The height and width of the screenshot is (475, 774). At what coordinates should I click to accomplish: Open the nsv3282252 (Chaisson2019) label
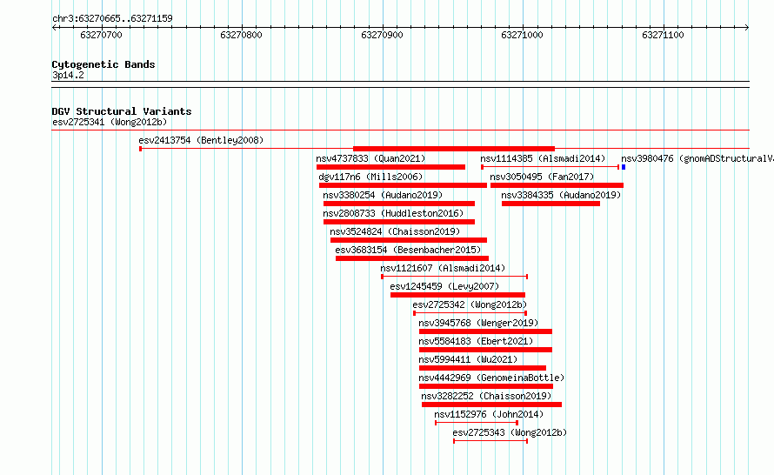(486, 396)
